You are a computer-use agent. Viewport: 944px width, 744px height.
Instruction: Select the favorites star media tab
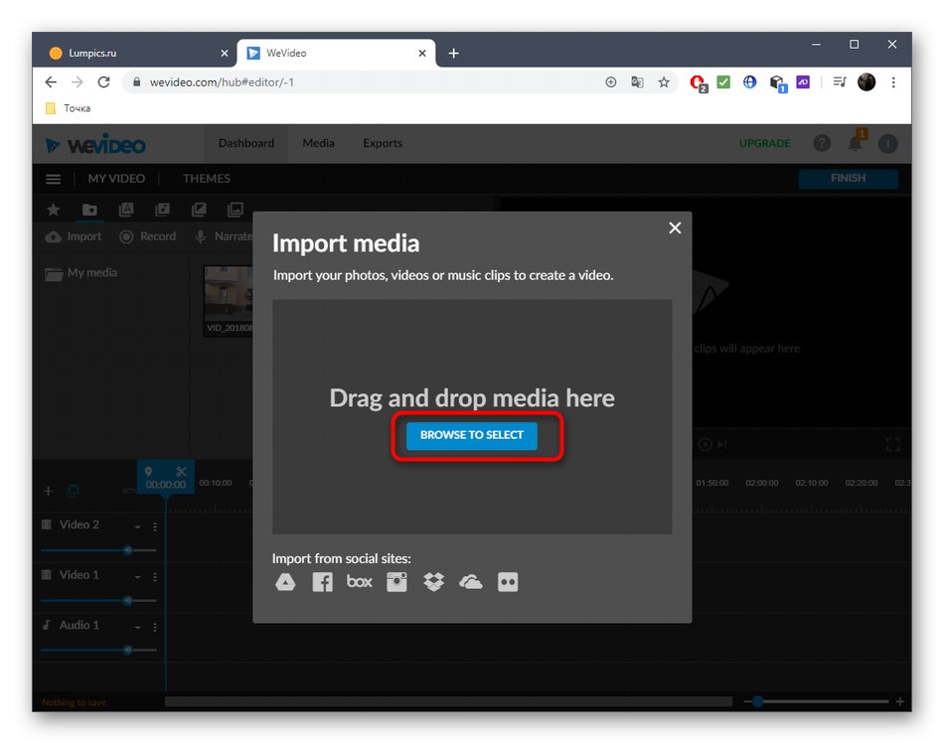tap(53, 210)
